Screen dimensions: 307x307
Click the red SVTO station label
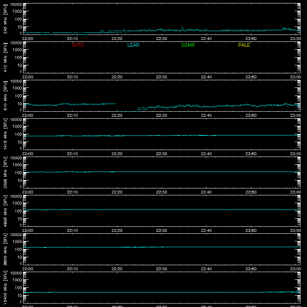click(x=78, y=45)
